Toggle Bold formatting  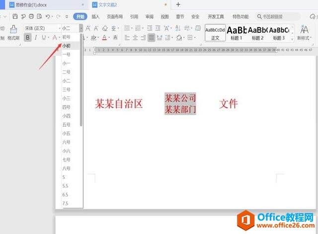[28, 38]
